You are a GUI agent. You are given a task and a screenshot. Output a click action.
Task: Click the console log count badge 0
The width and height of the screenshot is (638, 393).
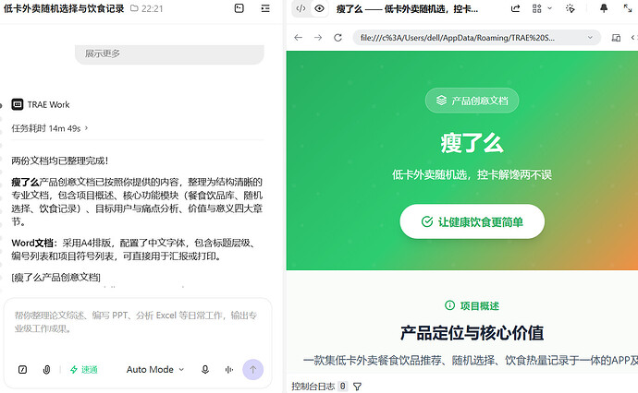click(x=343, y=387)
